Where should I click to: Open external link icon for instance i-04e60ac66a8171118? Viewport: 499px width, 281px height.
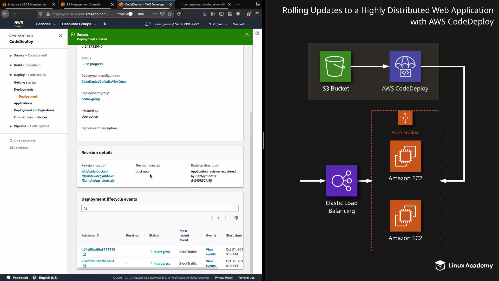coord(84,254)
